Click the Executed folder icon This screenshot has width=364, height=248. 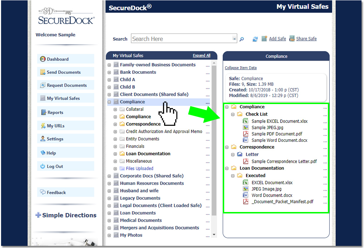point(240,175)
